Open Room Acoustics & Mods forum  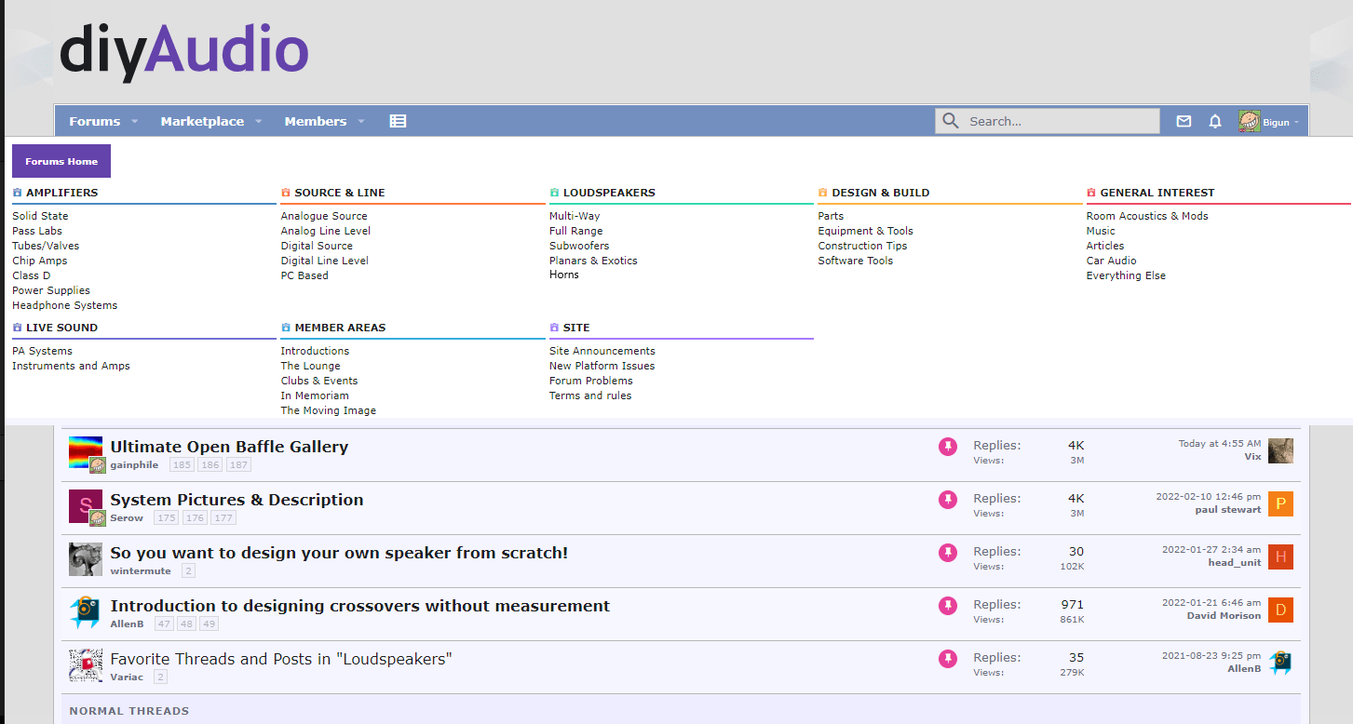pyautogui.click(x=1147, y=216)
